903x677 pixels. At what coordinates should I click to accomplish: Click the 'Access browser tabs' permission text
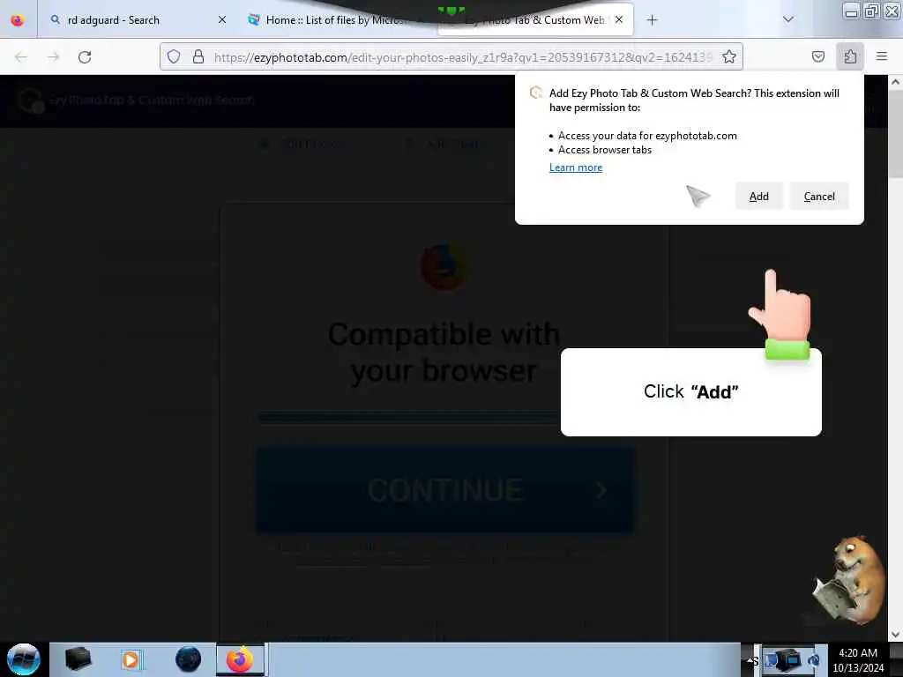pos(605,150)
